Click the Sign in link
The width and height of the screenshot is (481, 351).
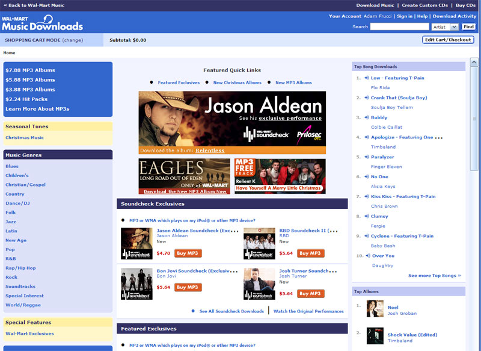(x=404, y=16)
